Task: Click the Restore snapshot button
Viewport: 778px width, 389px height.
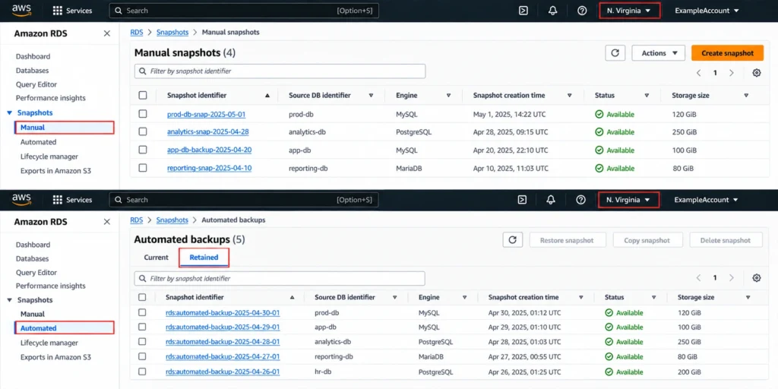Action: coord(567,240)
